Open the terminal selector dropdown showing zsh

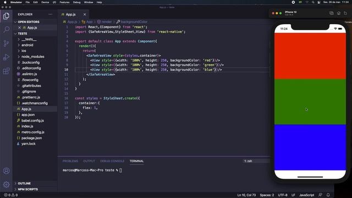click(x=256, y=161)
